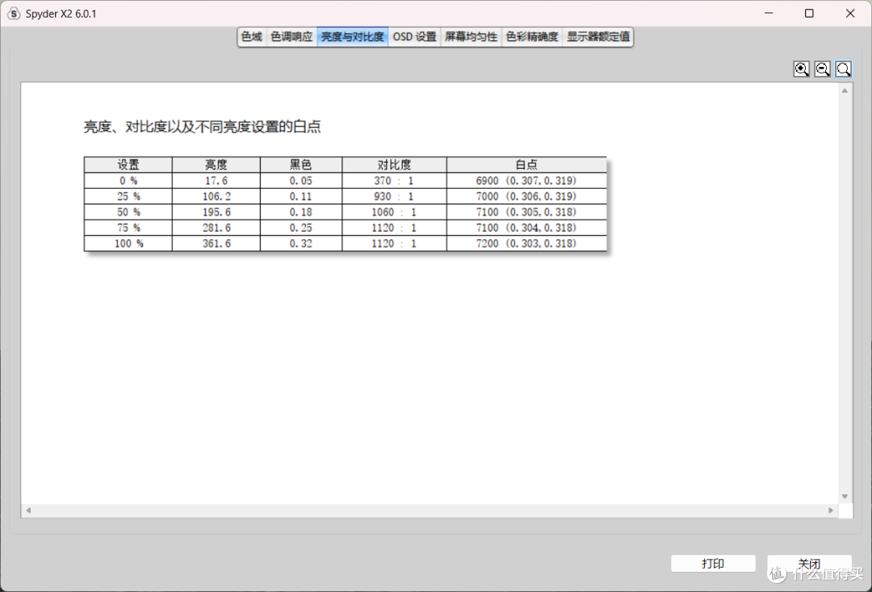This screenshot has height=592, width=872.
Task: Click the brightness value 106.2
Action: tap(216, 195)
